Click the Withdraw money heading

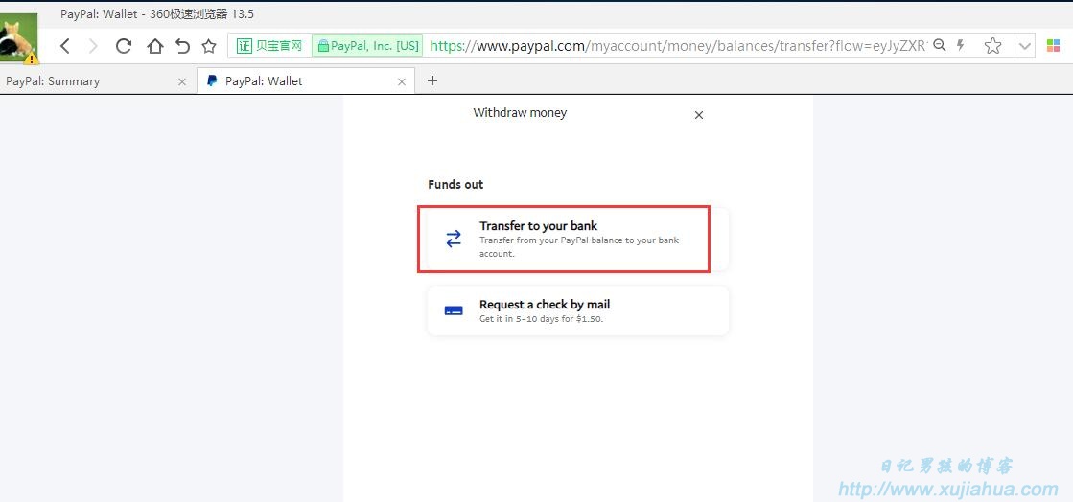[520, 113]
